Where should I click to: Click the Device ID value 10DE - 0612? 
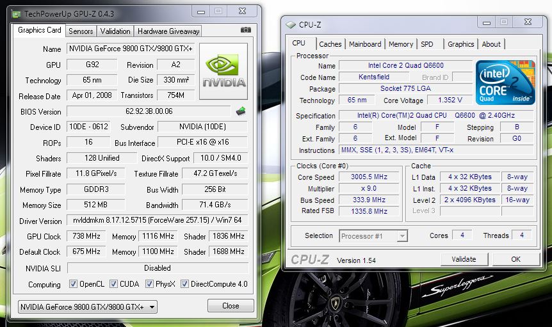[x=88, y=127]
